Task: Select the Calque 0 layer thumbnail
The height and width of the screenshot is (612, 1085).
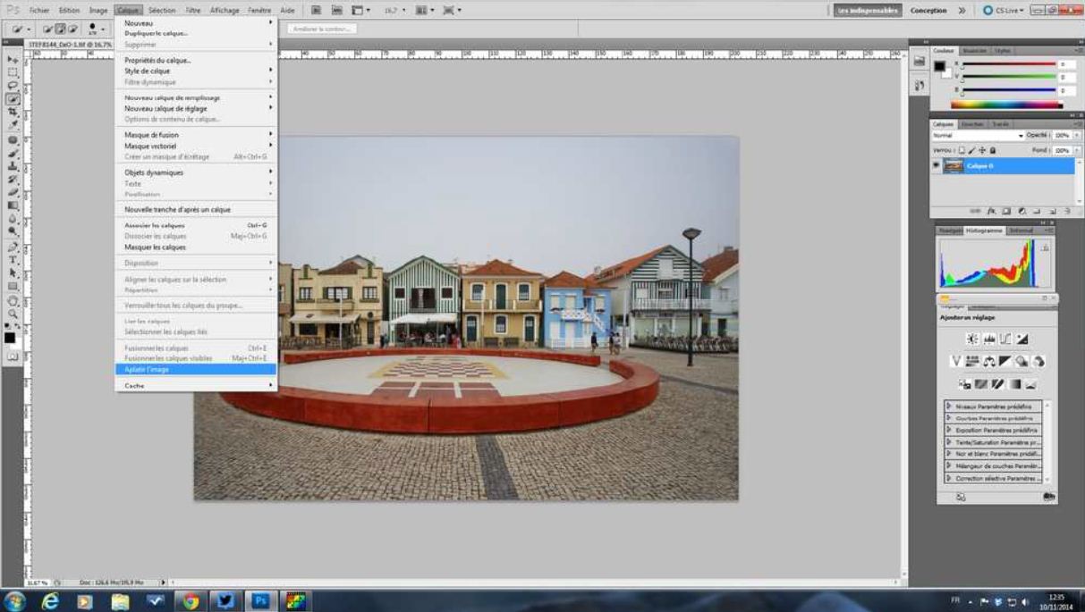Action: pos(954,166)
